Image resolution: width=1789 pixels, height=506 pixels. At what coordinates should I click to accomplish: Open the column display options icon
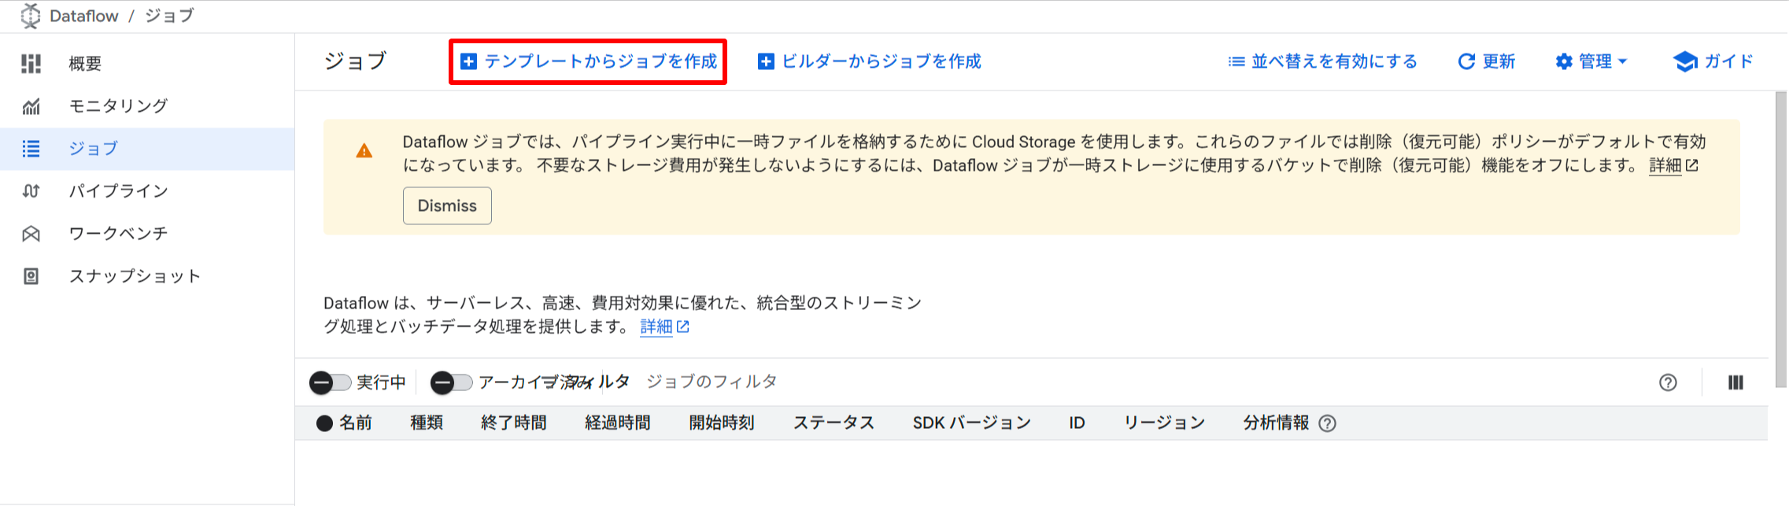click(x=1735, y=382)
